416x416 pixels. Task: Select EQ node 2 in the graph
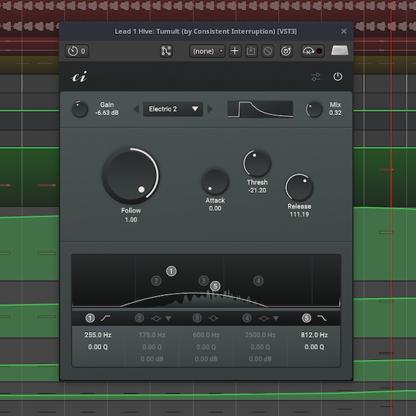coord(156,281)
